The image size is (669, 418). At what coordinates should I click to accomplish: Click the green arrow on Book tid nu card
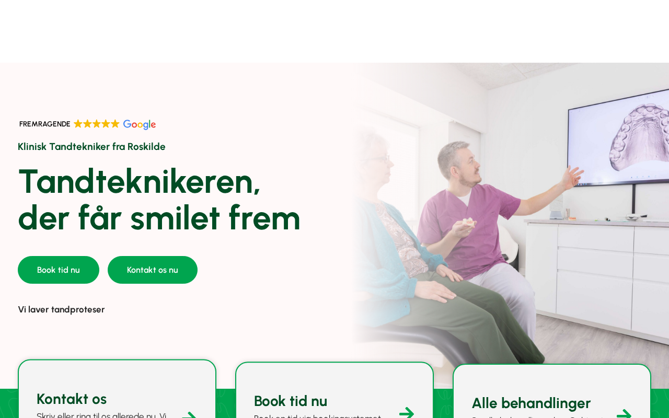pyautogui.click(x=407, y=413)
